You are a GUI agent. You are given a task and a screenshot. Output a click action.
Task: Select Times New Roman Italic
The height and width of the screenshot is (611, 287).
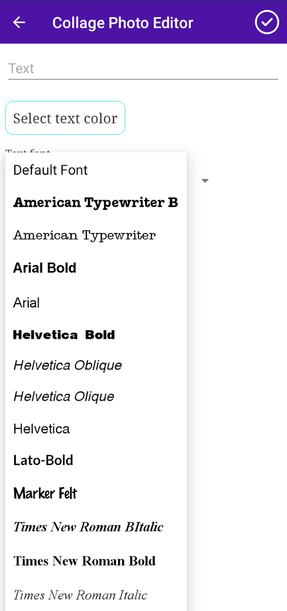click(x=96, y=595)
